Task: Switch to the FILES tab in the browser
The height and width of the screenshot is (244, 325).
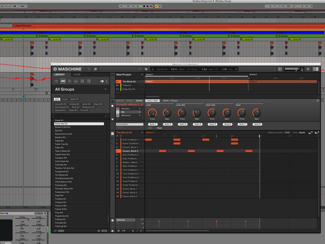Action: pyautogui.click(x=77, y=75)
